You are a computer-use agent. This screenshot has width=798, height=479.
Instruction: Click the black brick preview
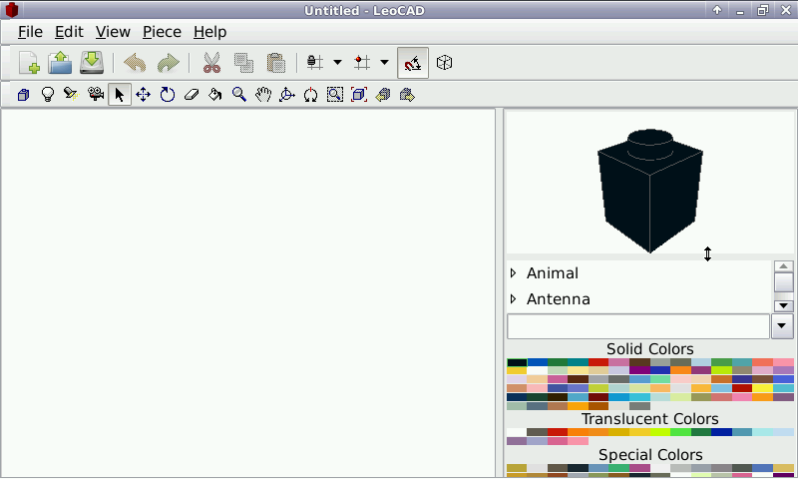point(650,191)
